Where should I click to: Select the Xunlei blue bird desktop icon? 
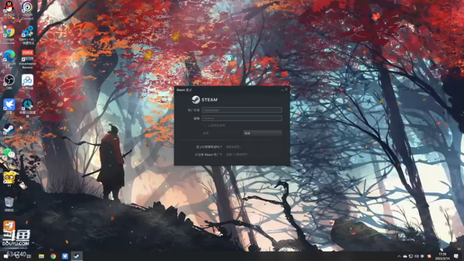point(9,107)
